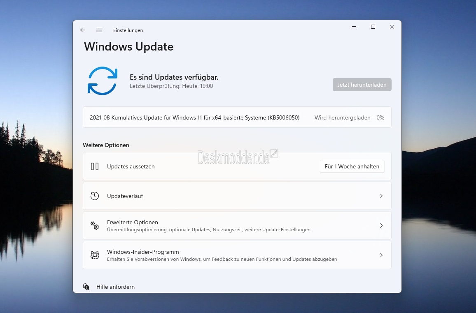The height and width of the screenshot is (313, 476).
Task: Click 'Wird heruntergeladen – 0%' status text
Action: coord(350,117)
